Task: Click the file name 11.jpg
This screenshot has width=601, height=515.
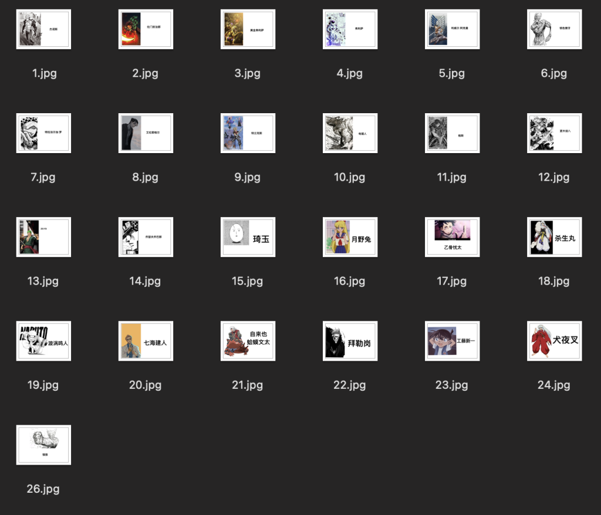Action: pyautogui.click(x=452, y=177)
